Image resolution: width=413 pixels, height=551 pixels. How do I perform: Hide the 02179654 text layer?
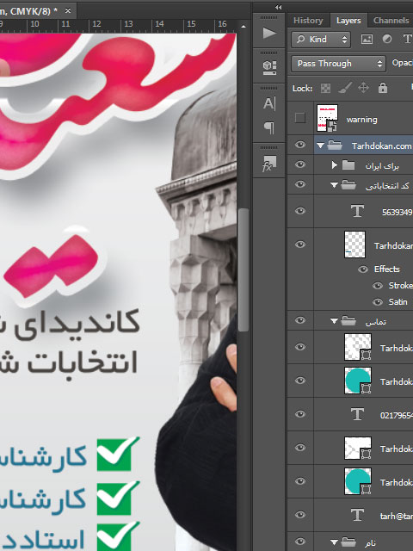click(x=300, y=414)
